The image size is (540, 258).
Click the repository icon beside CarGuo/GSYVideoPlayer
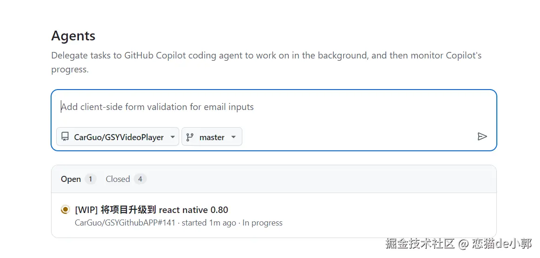coord(65,137)
